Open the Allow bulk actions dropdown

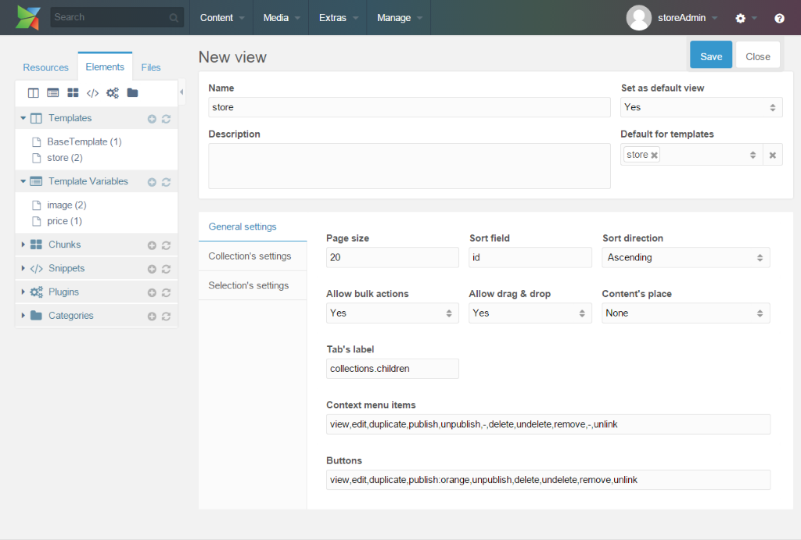click(x=393, y=313)
